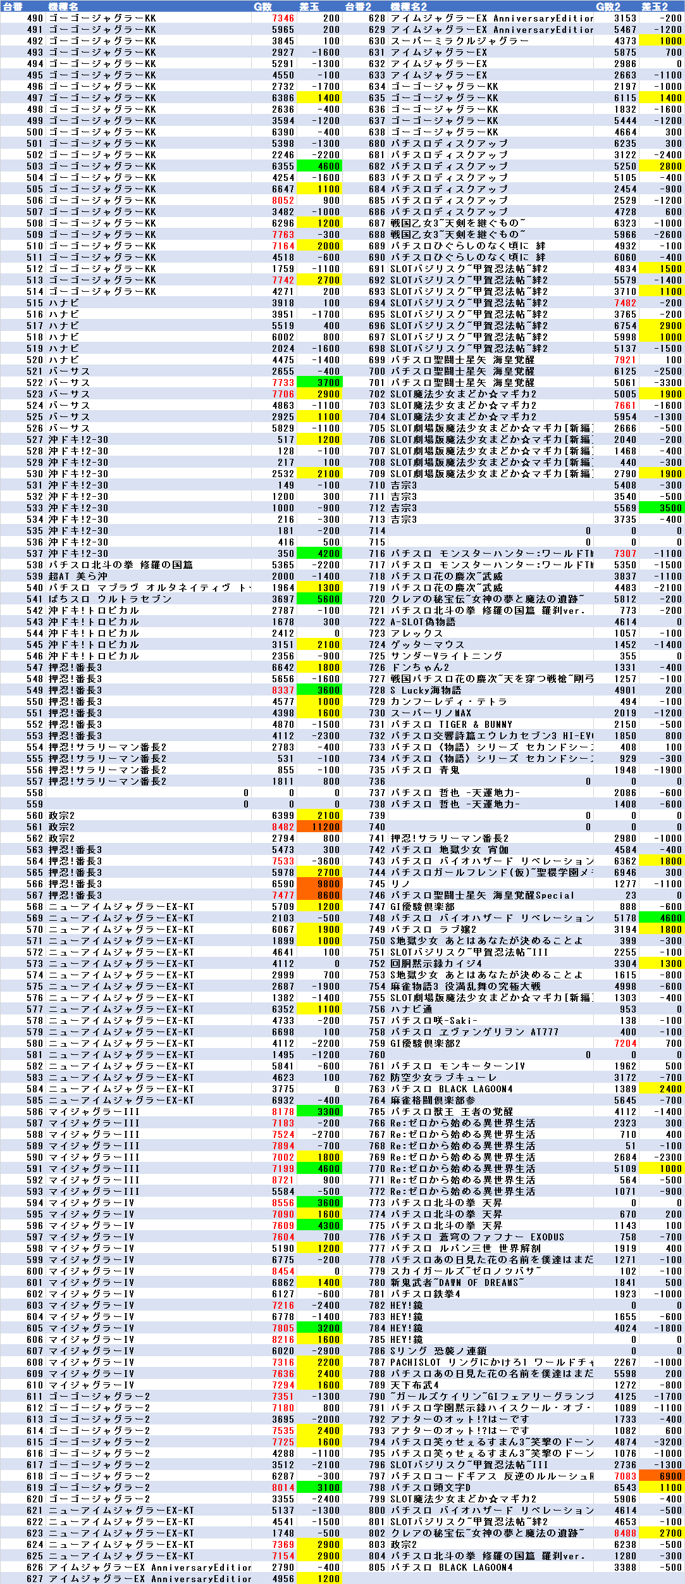Select the 回胴黙示録カイジ4 cell
The image size is (685, 1584).
click(490, 963)
